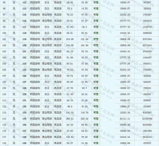Click room number 113 link

(24, 8)
